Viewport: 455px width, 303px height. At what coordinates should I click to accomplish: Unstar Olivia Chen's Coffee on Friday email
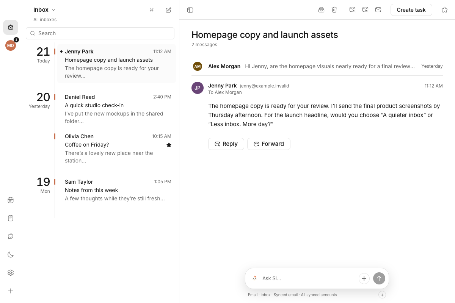point(169,145)
